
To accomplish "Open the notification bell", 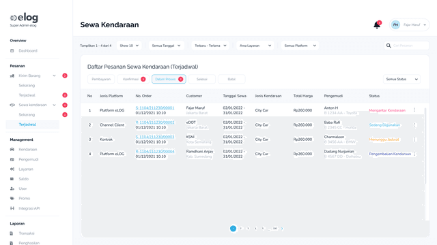I will 376,25.
